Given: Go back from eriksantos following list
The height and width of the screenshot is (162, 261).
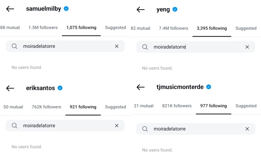Looking at the screenshot, I should pyautogui.click(x=10, y=88).
